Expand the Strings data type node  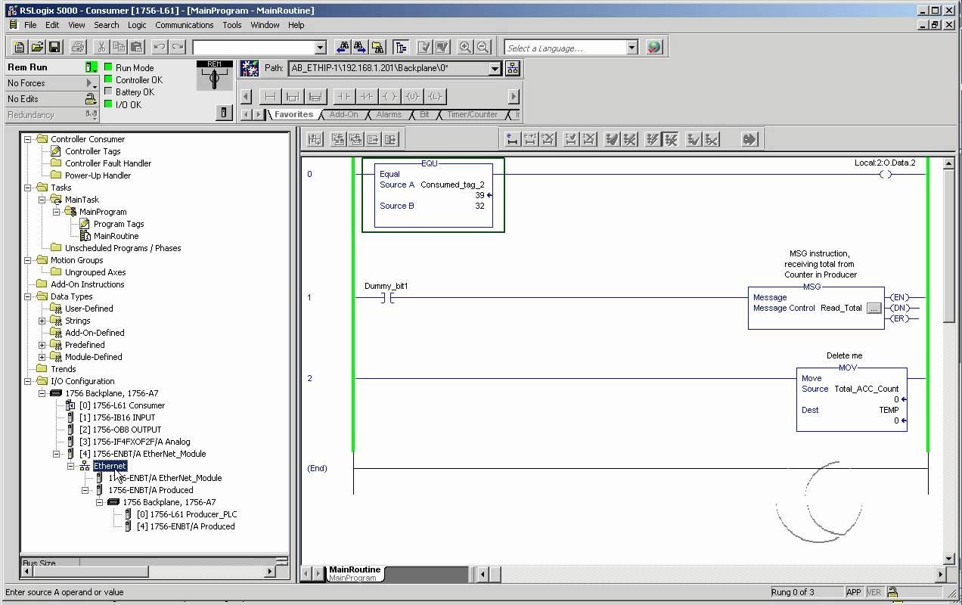coord(42,321)
